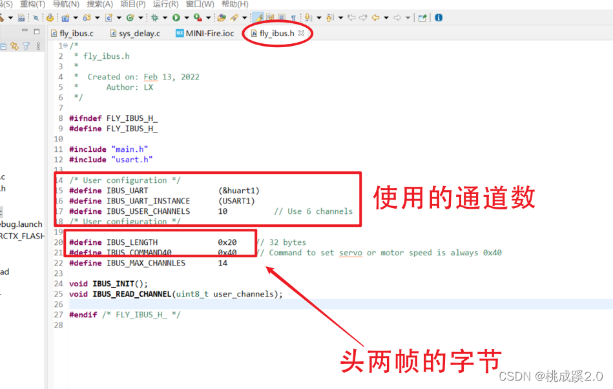
Task: Click the IBUS_READ_CHANNEL function declaration
Action: click(x=132, y=294)
